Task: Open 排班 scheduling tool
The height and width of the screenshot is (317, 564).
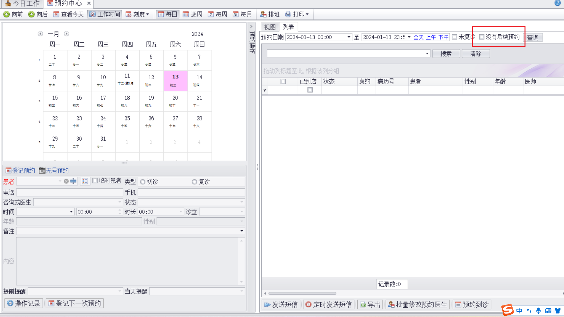Action: (270, 14)
